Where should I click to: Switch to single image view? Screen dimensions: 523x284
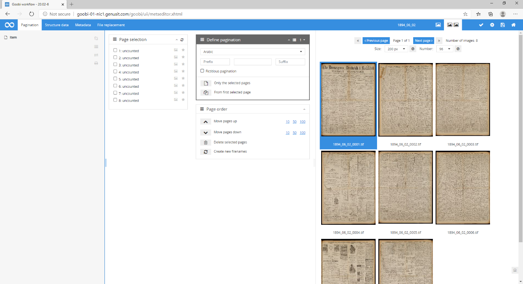point(438,25)
